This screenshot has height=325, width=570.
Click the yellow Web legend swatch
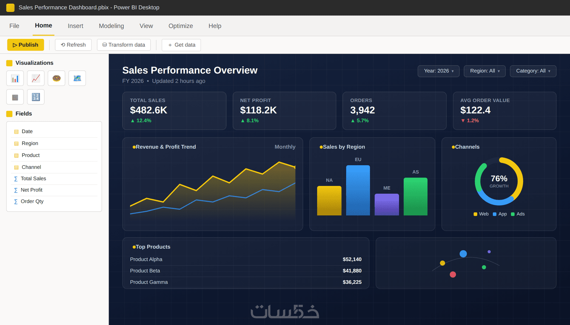point(475,214)
